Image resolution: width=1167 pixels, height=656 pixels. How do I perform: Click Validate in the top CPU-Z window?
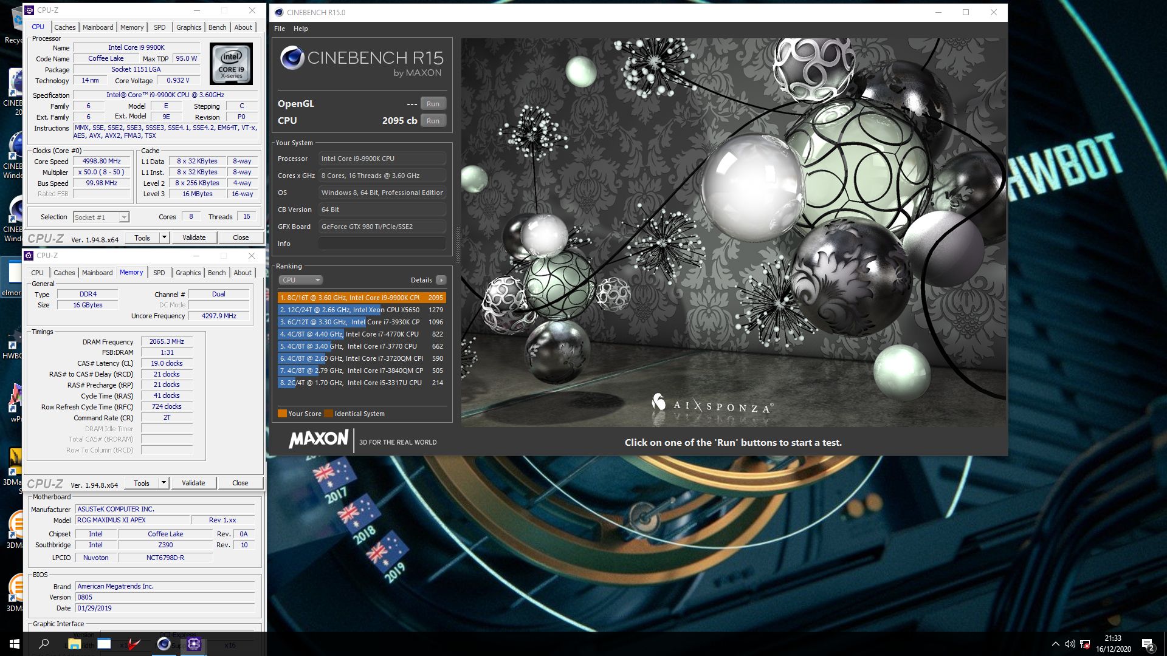[x=194, y=237]
